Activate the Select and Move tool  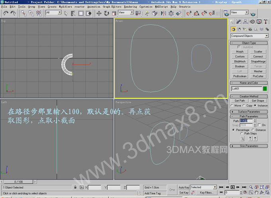tap(99, 13)
